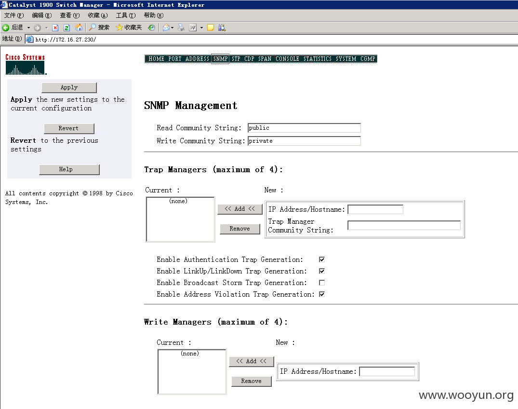Go to the SYSTEM navigation tab
Screen dimensions: 518x409
click(x=346, y=59)
